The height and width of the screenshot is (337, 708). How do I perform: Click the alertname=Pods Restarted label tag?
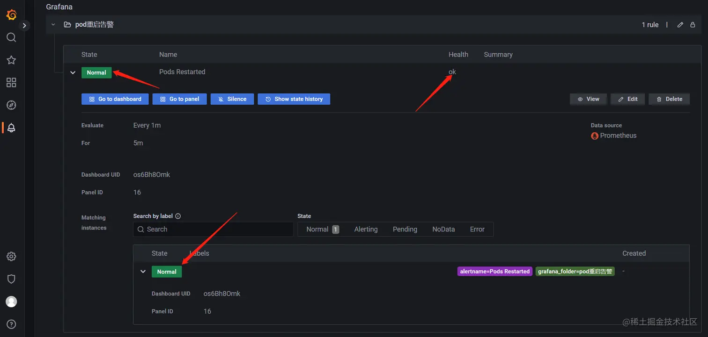495,272
